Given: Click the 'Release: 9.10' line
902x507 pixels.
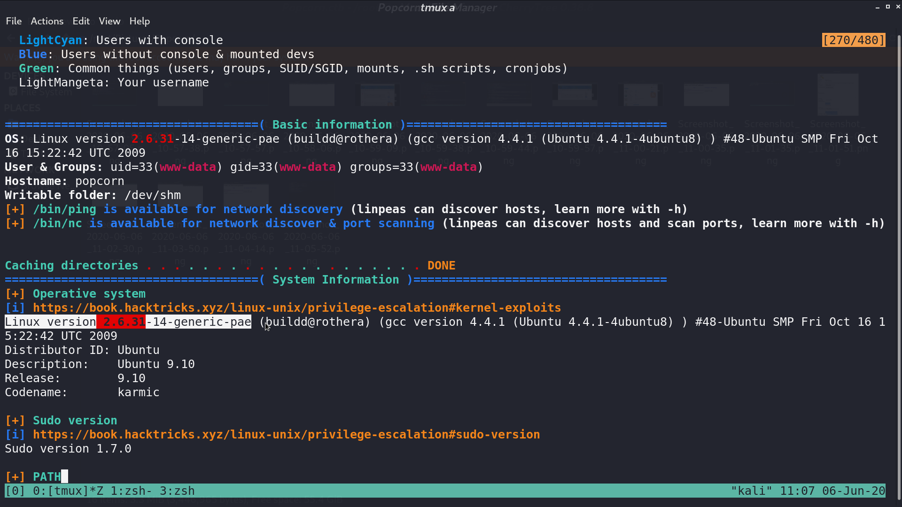Looking at the screenshot, I should 75,378.
